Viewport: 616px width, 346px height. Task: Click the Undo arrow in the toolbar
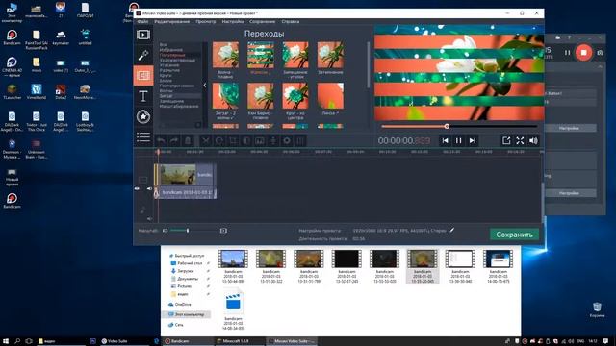pyautogui.click(x=161, y=141)
